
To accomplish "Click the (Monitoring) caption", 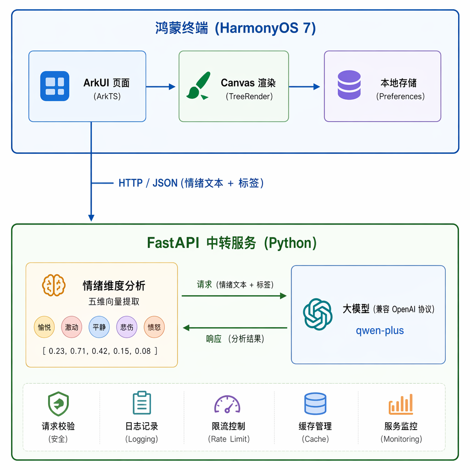I will (x=401, y=439).
